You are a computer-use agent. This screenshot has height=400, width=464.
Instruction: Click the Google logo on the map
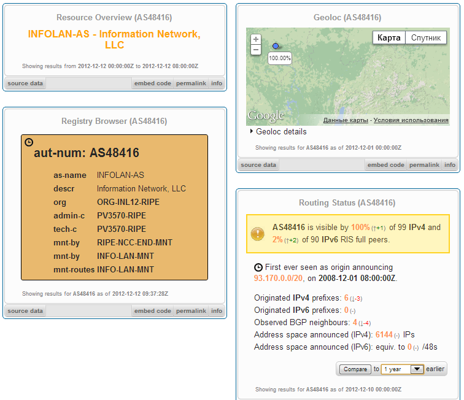click(x=266, y=116)
